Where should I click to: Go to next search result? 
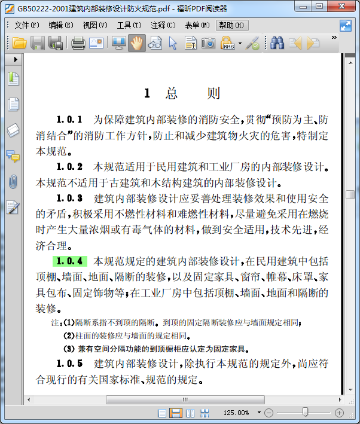click(313, 43)
